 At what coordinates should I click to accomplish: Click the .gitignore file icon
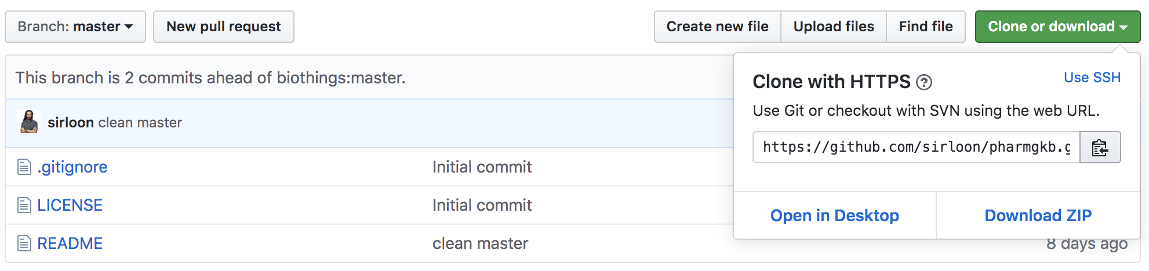[24, 167]
